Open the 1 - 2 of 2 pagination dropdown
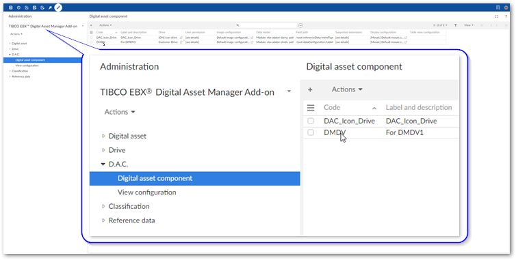516x260 pixels. click(x=440, y=25)
